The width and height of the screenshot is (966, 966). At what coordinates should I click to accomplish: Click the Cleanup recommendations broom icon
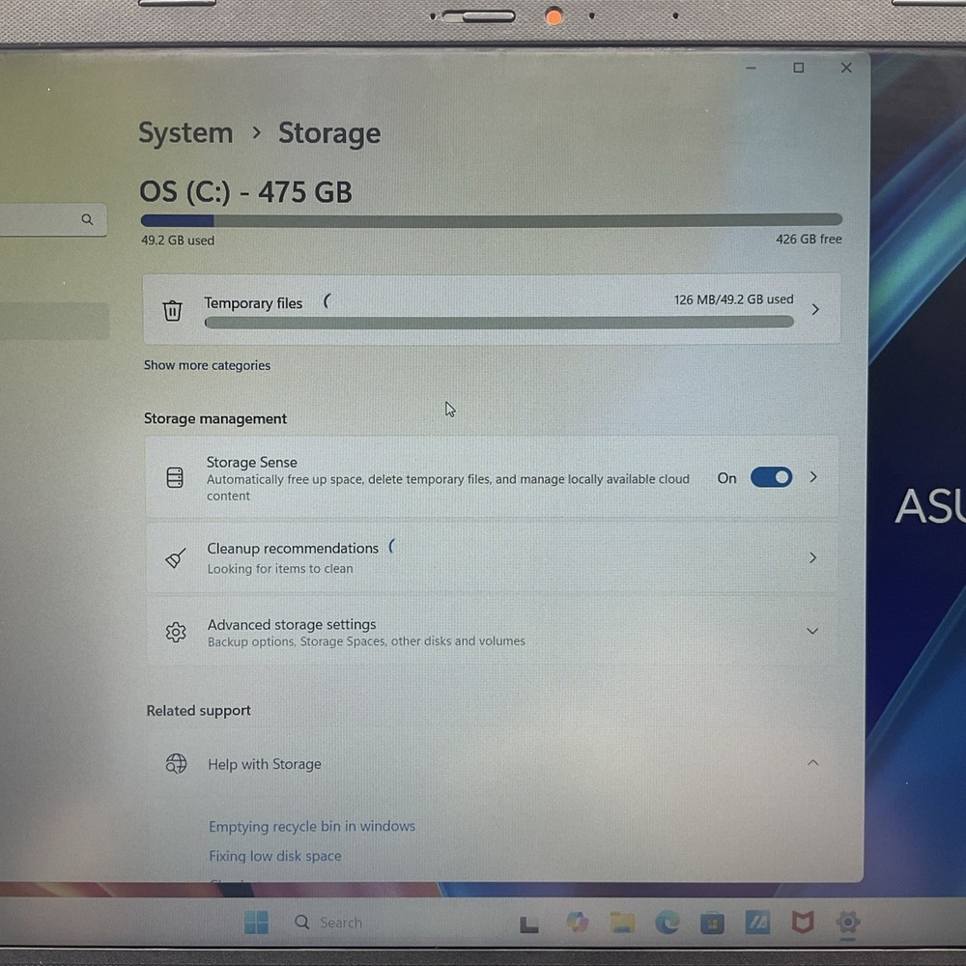pos(175,558)
